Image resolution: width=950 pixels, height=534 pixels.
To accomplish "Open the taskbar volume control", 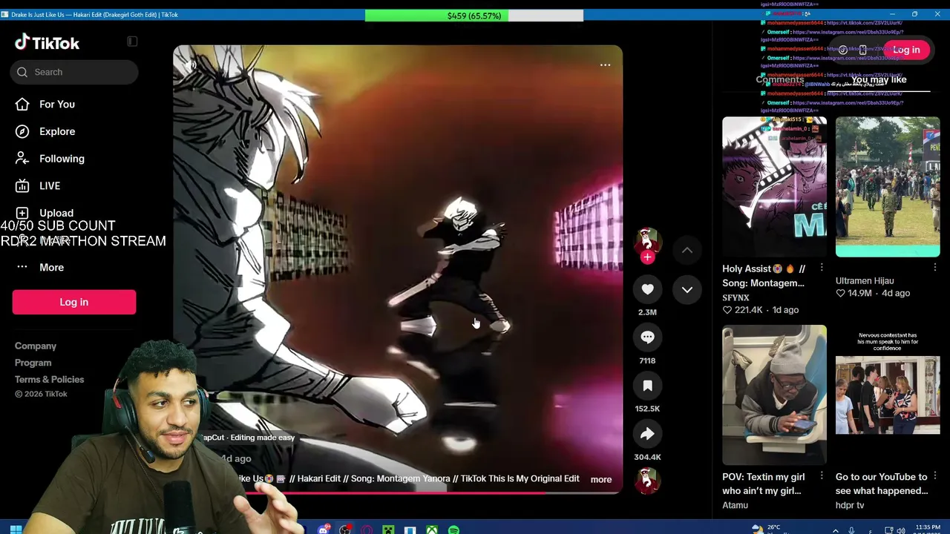I will click(900, 530).
